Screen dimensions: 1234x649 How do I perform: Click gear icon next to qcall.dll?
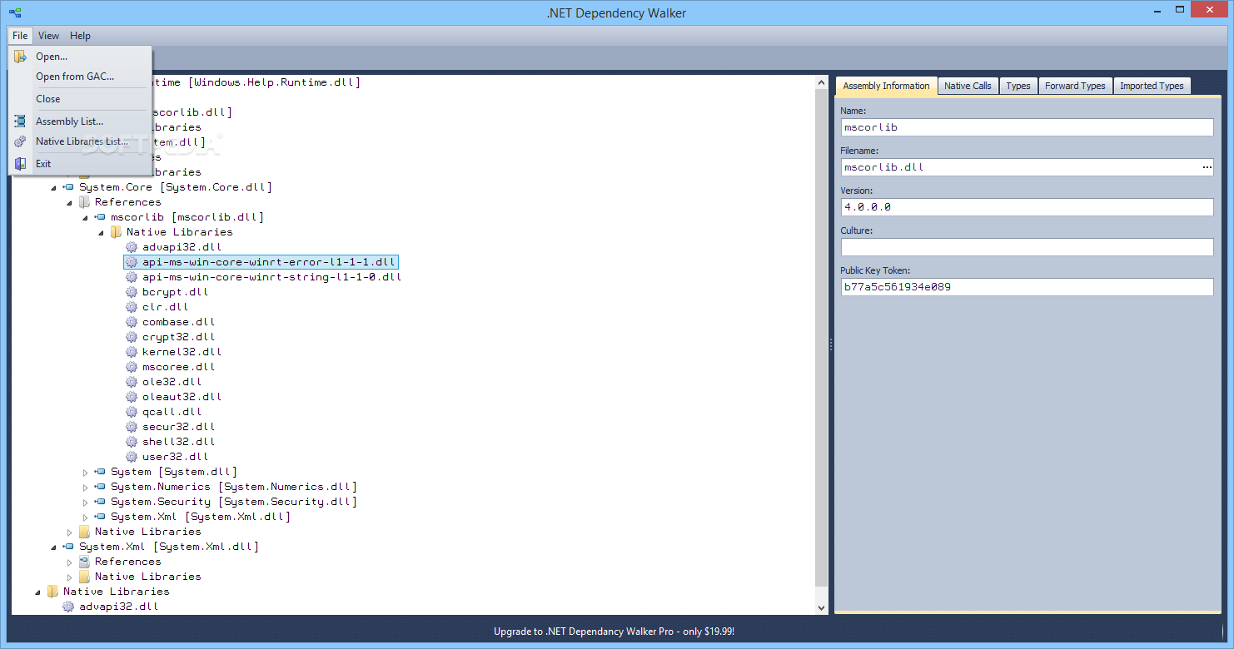131,412
